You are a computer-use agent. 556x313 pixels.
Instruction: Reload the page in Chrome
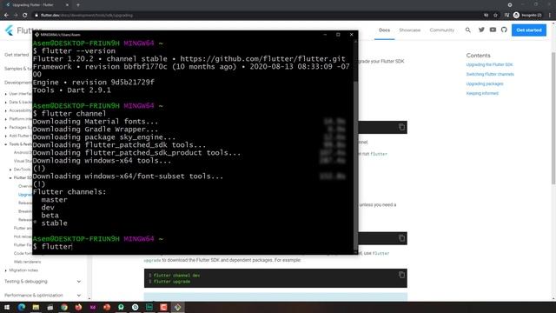coord(25,16)
